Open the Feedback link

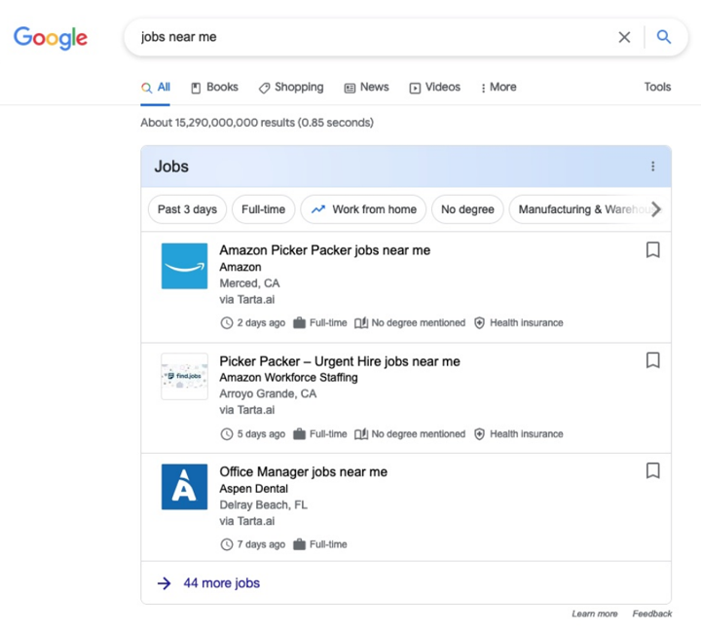651,614
